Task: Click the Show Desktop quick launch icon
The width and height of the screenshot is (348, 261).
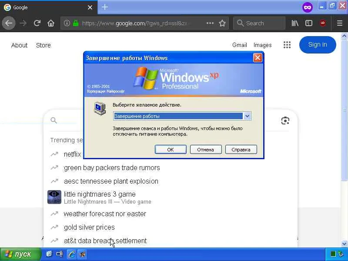Action: [x=59, y=254]
